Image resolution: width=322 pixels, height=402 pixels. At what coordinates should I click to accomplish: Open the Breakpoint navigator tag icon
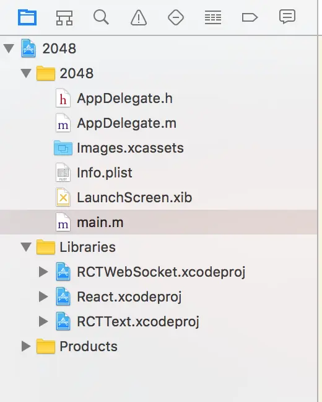[250, 17]
